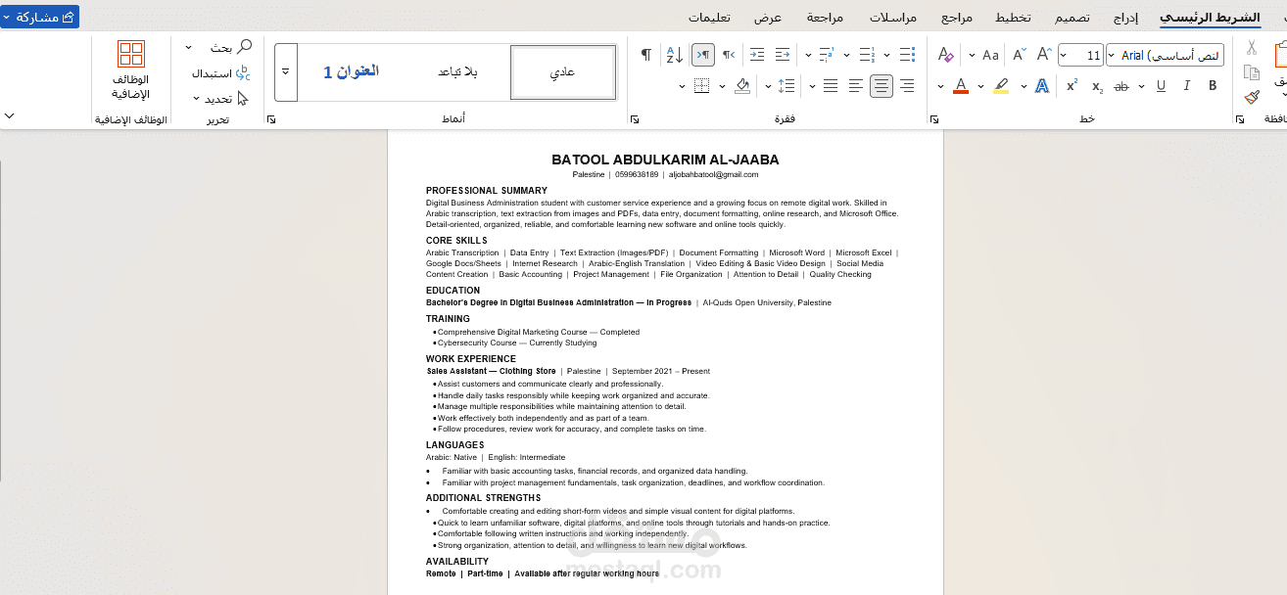This screenshot has width=1287, height=595.
Task: Toggle Underline formatting
Action: 1162,86
